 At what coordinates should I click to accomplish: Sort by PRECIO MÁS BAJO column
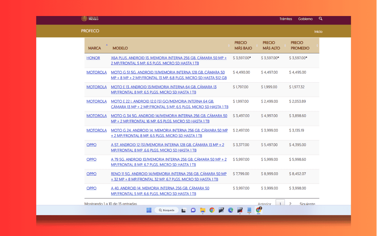243,45
